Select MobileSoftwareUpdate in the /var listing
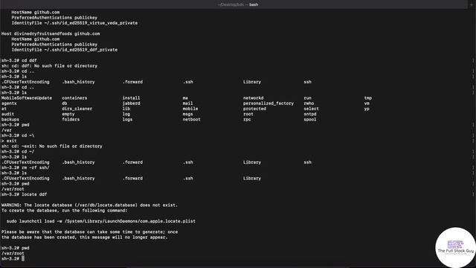Image resolution: width=476 pixels, height=268 pixels. click(27, 98)
